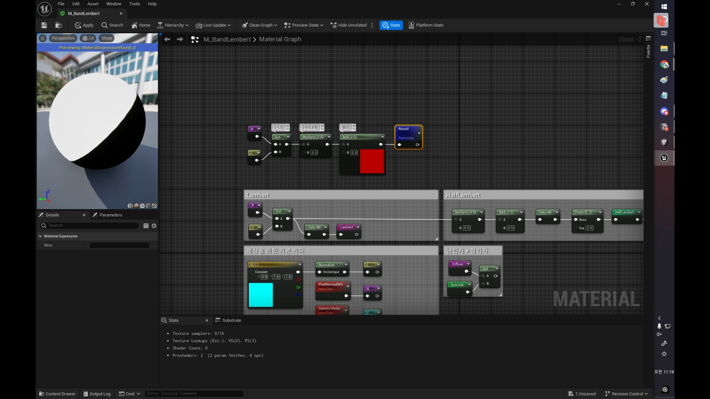Toggle the Stats button off
The width and height of the screenshot is (710, 399).
coord(391,25)
